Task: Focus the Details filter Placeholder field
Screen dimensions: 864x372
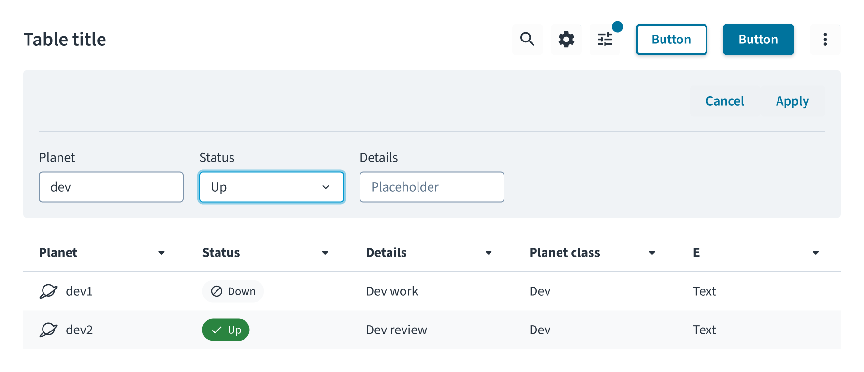Action: click(x=432, y=187)
